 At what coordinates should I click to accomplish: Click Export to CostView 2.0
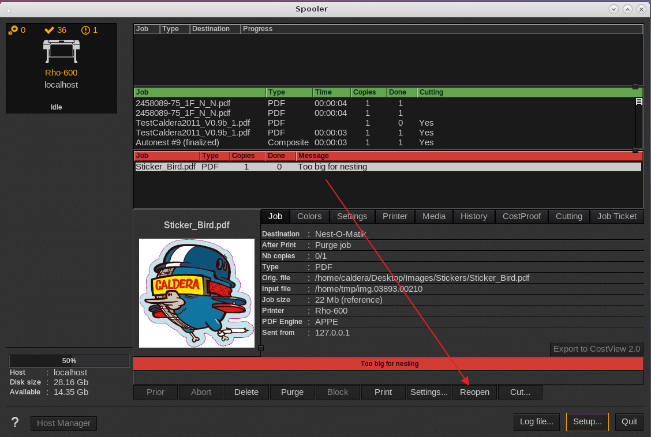[596, 349]
